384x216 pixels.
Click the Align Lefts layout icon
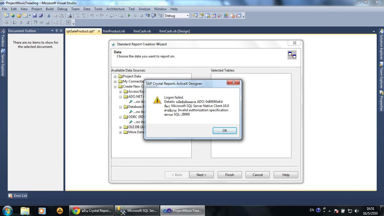(15, 22)
